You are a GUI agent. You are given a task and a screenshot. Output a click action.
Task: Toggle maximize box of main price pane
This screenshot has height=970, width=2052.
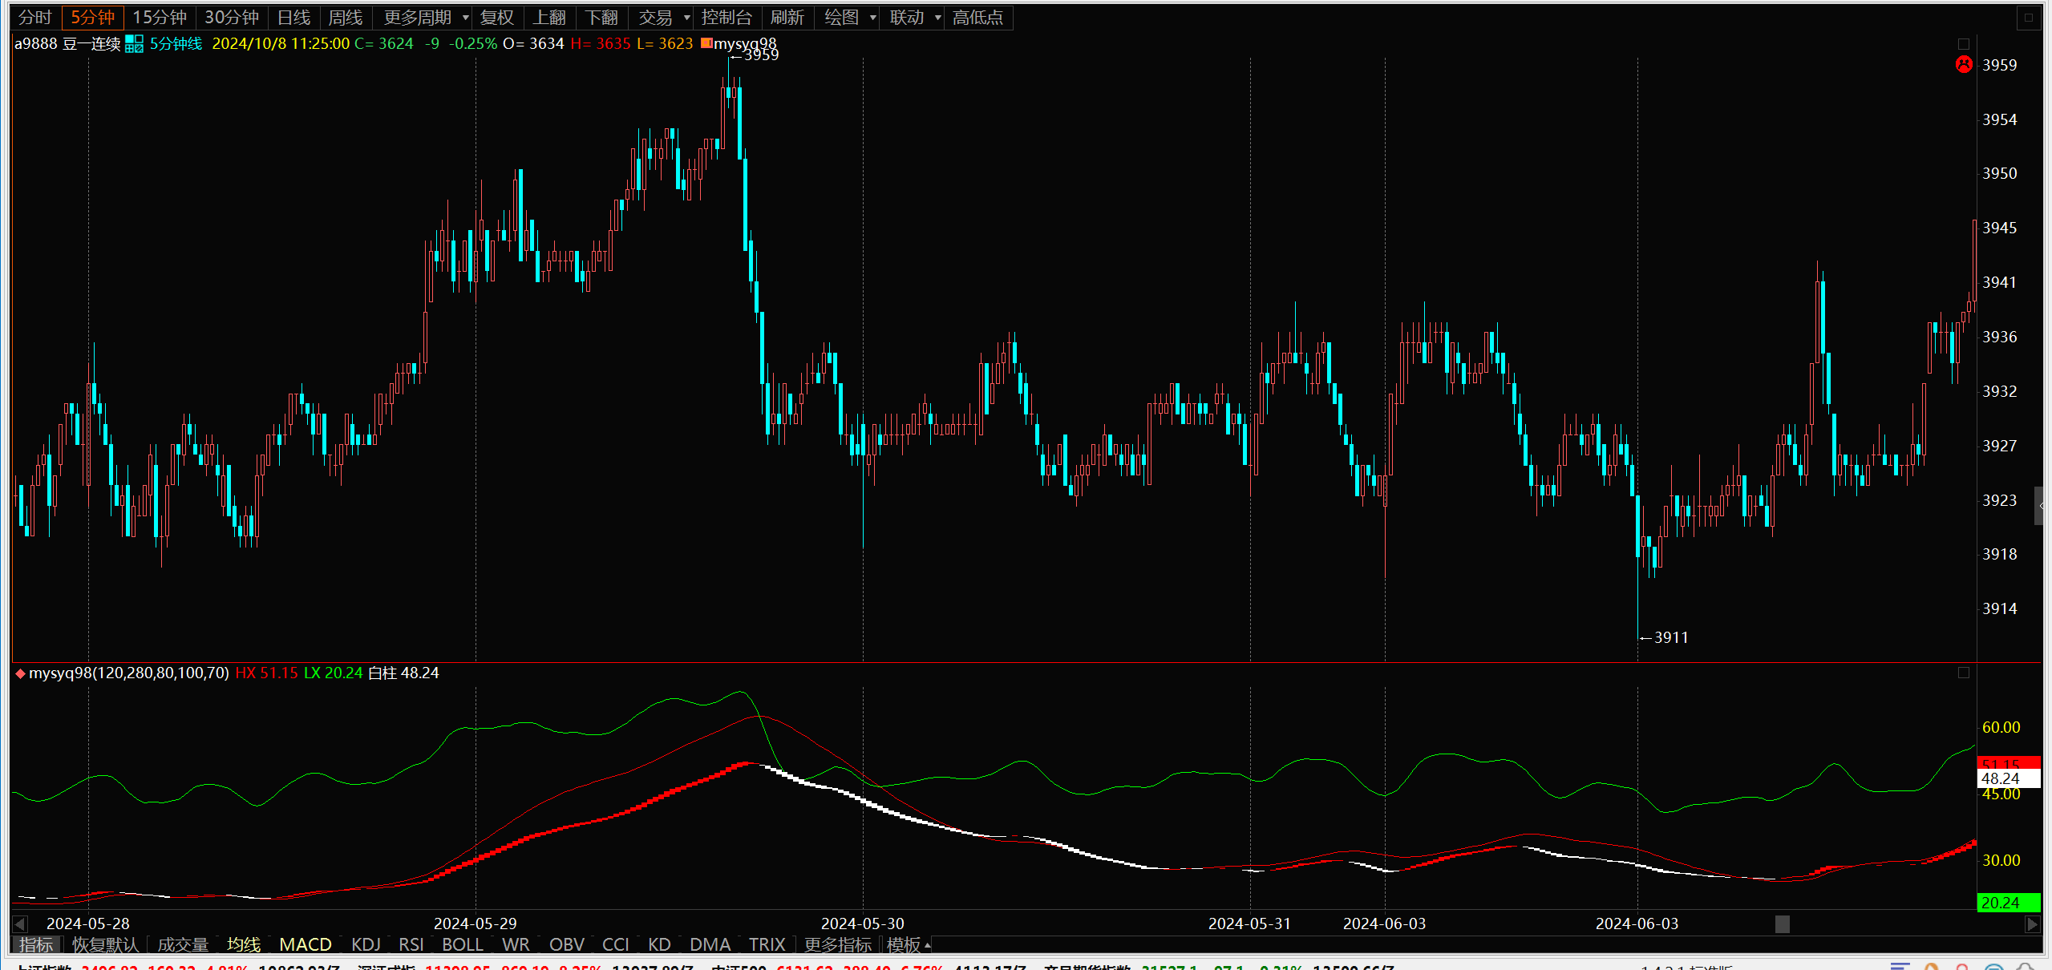(1964, 44)
